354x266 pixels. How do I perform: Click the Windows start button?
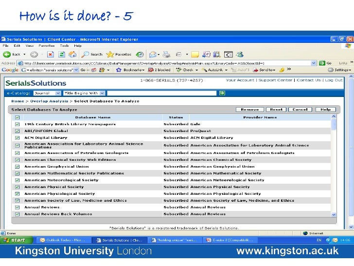pyautogui.click(x=16, y=240)
